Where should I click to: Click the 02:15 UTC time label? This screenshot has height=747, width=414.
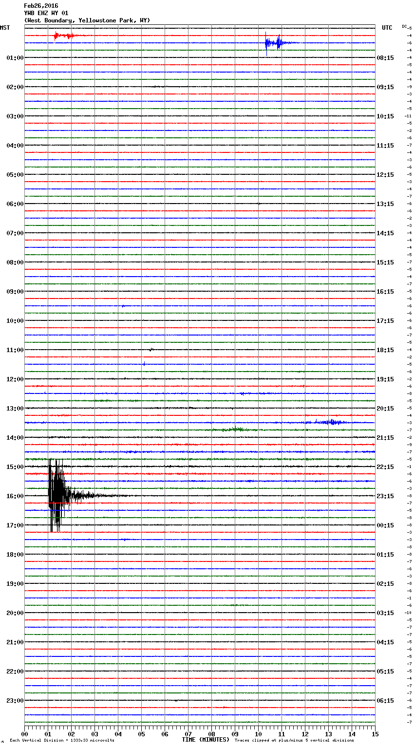click(385, 584)
